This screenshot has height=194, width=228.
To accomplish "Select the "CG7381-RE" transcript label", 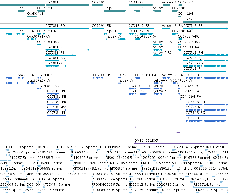I will click(55, 47).
